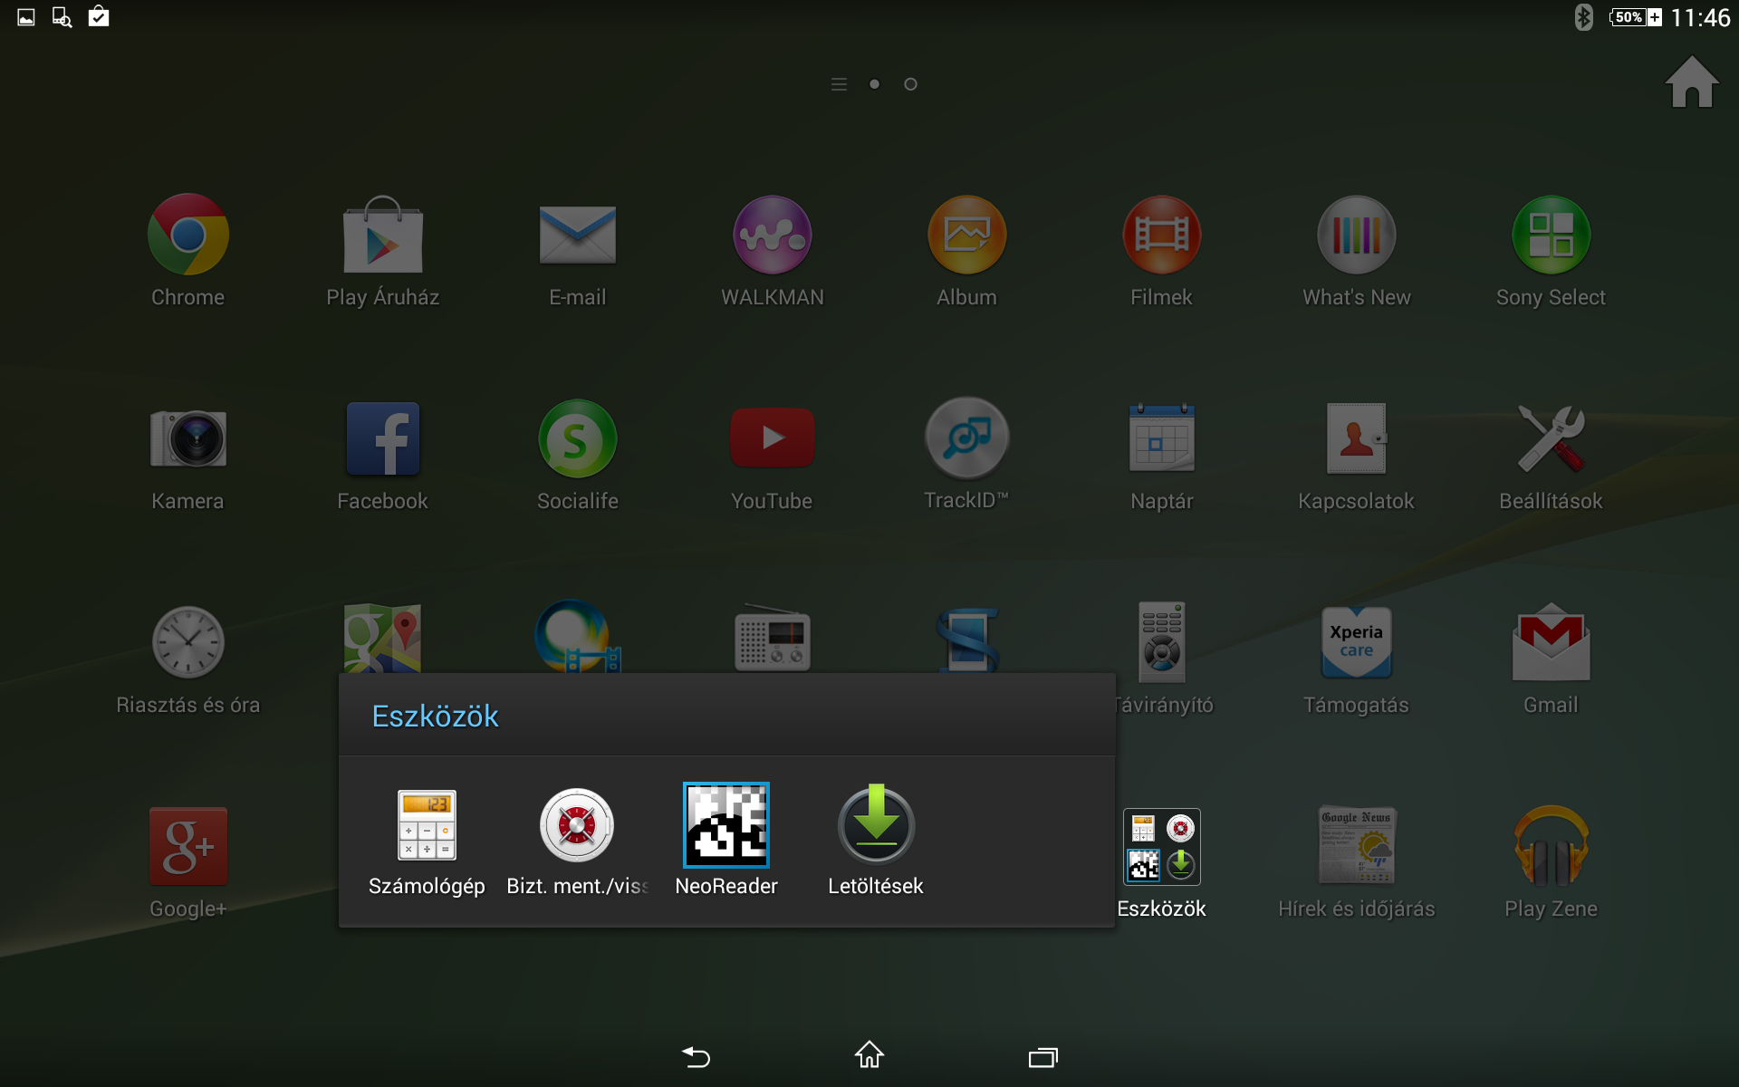Open the Távirányító remote control app
The width and height of the screenshot is (1739, 1087).
point(1161,642)
